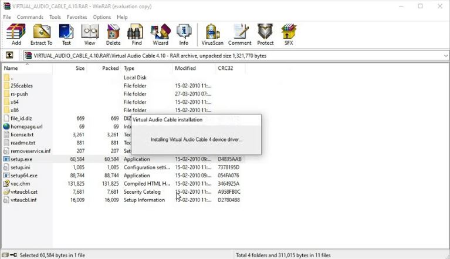The image size is (450, 259).
Task: Click the Virtual Audio Cable installation dialog title
Action: 168,120
